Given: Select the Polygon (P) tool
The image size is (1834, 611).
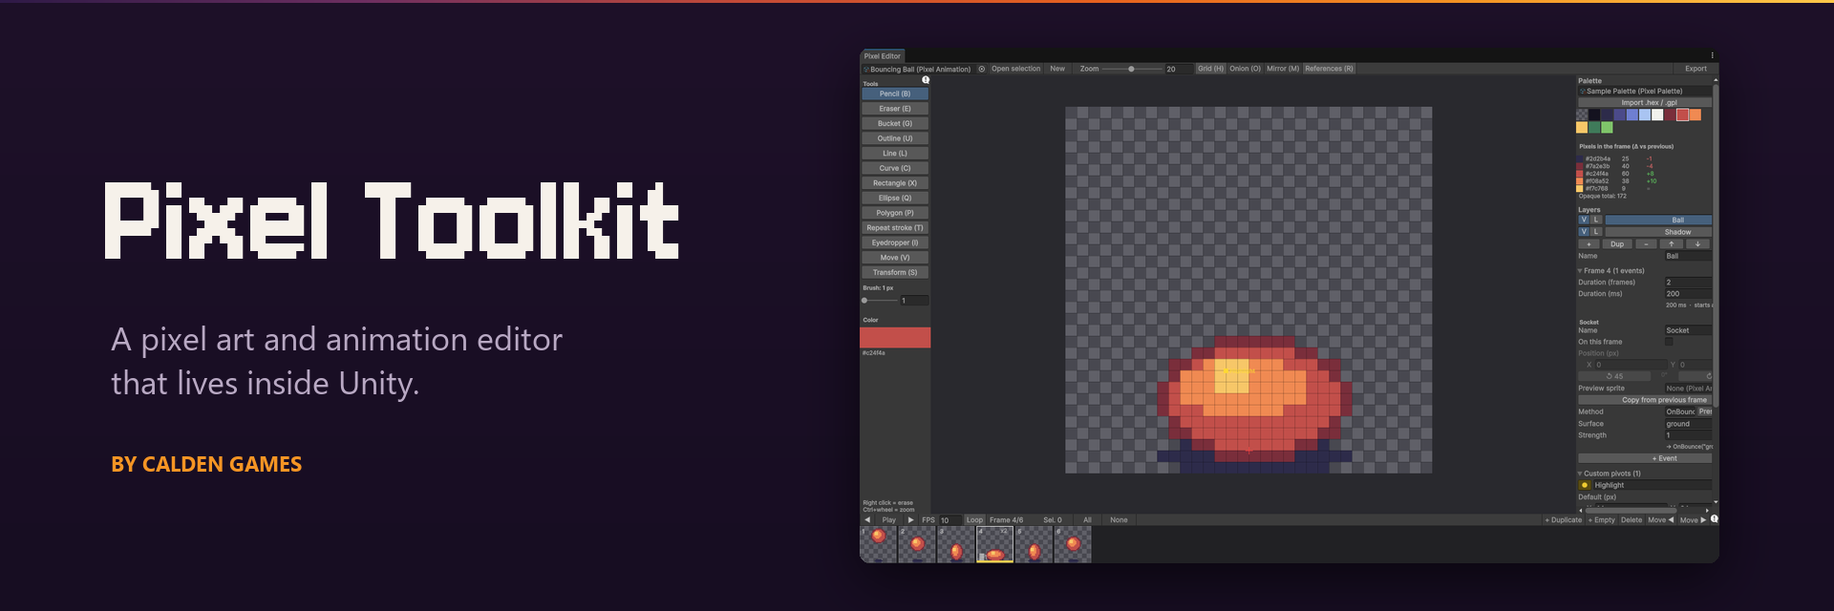Looking at the screenshot, I should pos(895,213).
